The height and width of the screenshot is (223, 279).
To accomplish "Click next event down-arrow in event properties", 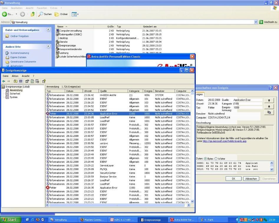I will tap(269, 106).
